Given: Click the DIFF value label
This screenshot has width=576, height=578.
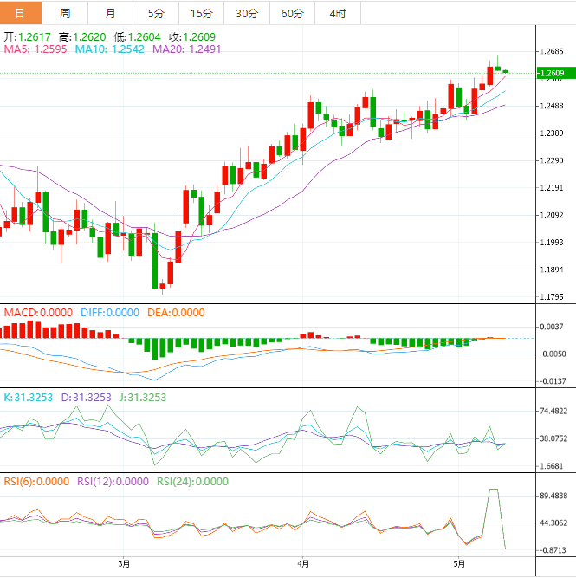Looking at the screenshot, I should point(109,312).
